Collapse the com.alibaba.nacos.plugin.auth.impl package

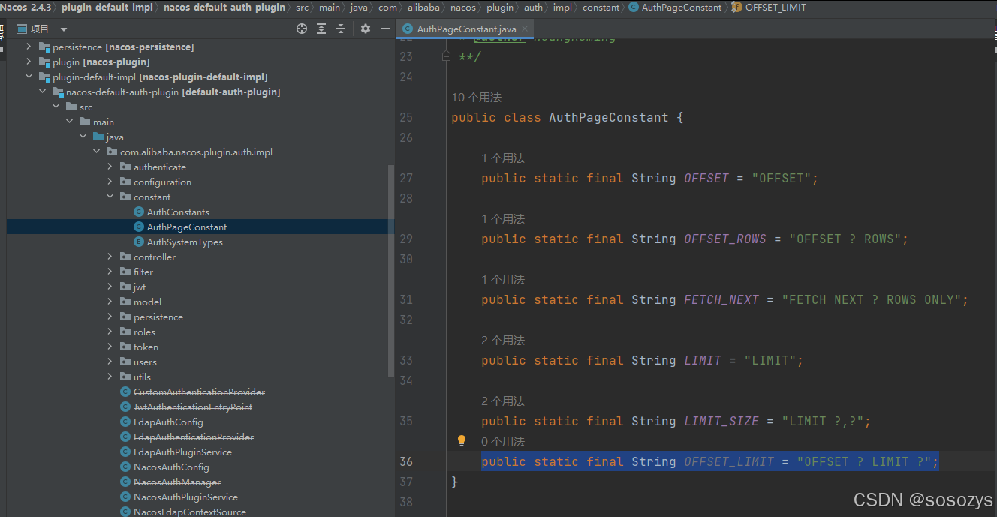(97, 152)
